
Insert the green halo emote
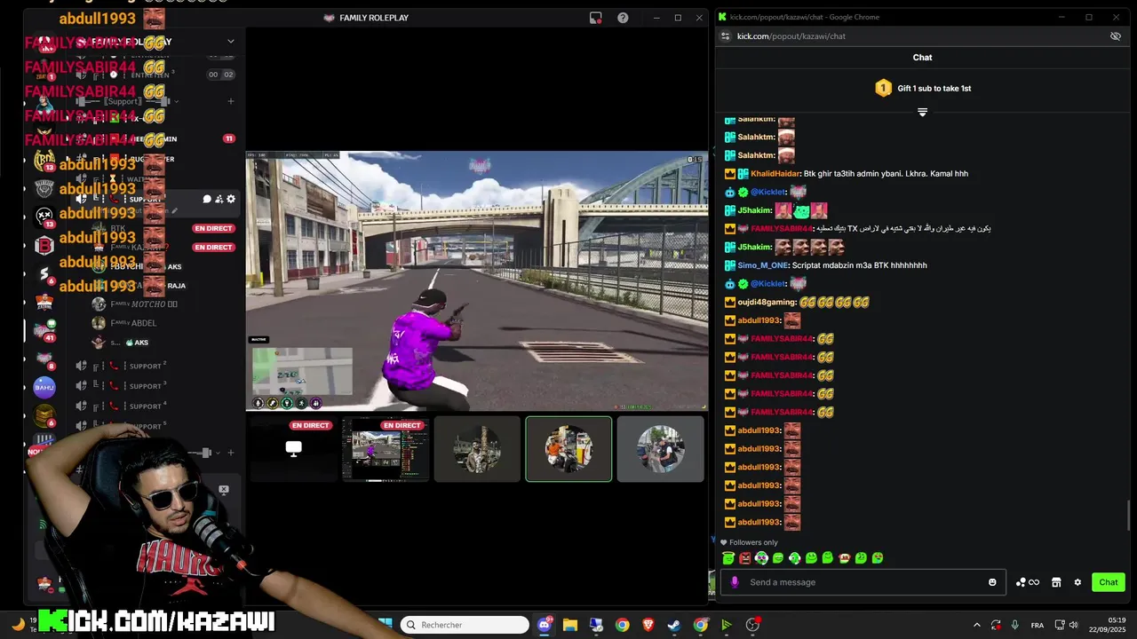[728, 558]
